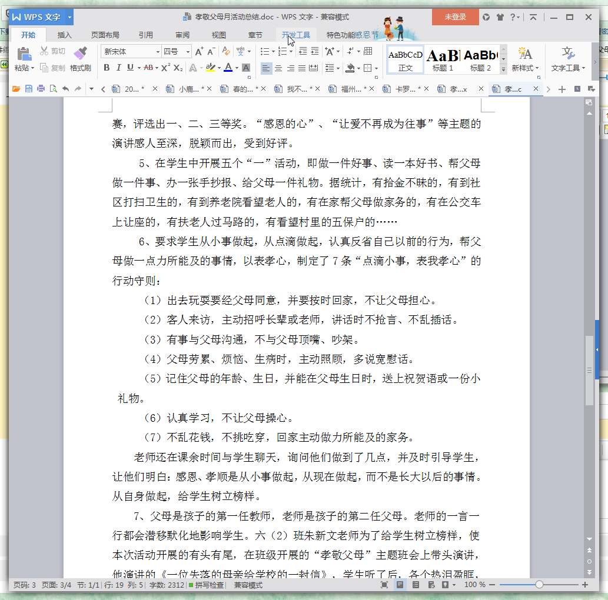Open paragraph shading fill dropdown
608x600 pixels.
coord(358,69)
